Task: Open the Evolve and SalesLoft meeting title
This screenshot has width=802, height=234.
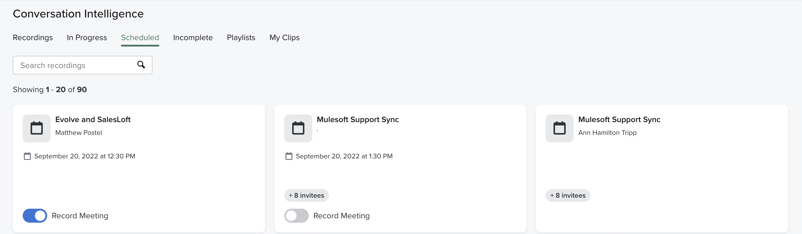Action: pos(93,119)
